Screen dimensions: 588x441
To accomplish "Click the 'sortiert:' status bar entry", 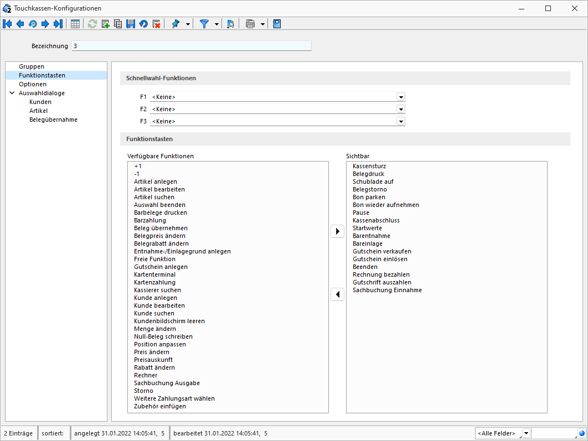I will point(53,433).
